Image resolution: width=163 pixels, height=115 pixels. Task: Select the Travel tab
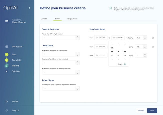coord(57,19)
